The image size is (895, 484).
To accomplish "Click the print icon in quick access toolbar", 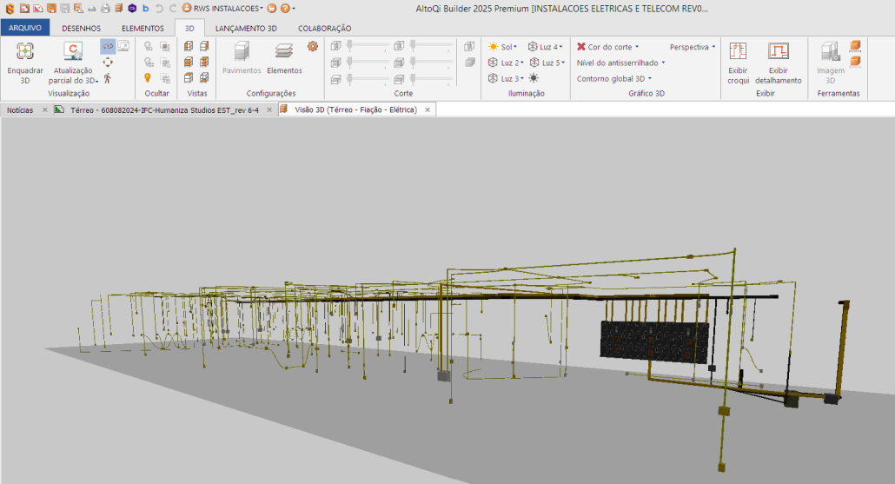I will click(105, 8).
